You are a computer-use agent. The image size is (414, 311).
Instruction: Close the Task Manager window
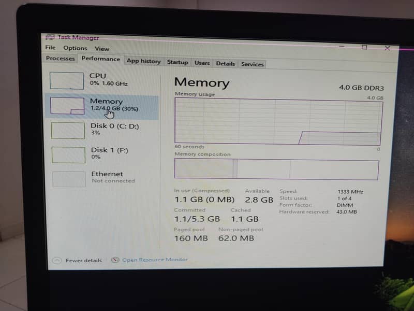[387, 48]
